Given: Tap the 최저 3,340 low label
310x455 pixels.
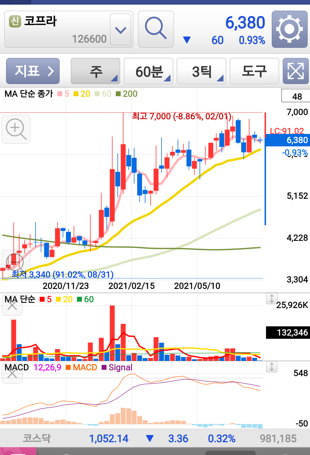Looking at the screenshot, I should 63,274.
